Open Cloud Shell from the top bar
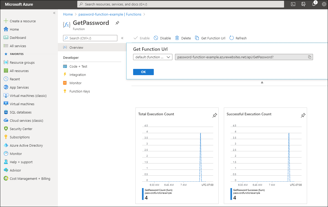The height and width of the screenshot is (207, 328). click(293, 4)
